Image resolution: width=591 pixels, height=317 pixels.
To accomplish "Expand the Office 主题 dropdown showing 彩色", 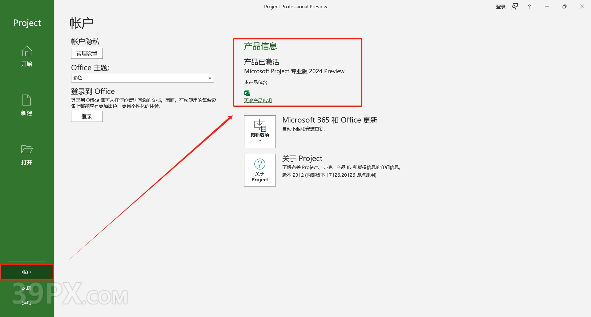I will point(142,78).
